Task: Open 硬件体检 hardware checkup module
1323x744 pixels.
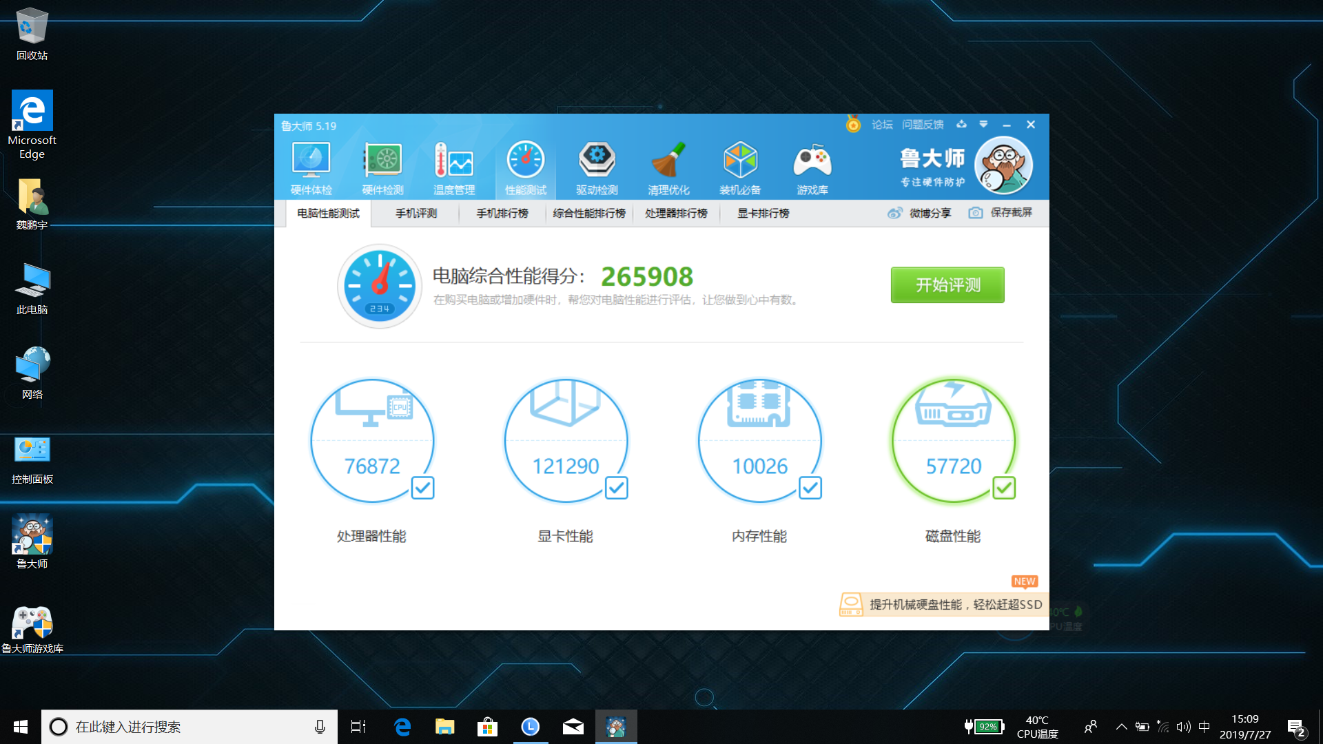Action: coord(311,169)
